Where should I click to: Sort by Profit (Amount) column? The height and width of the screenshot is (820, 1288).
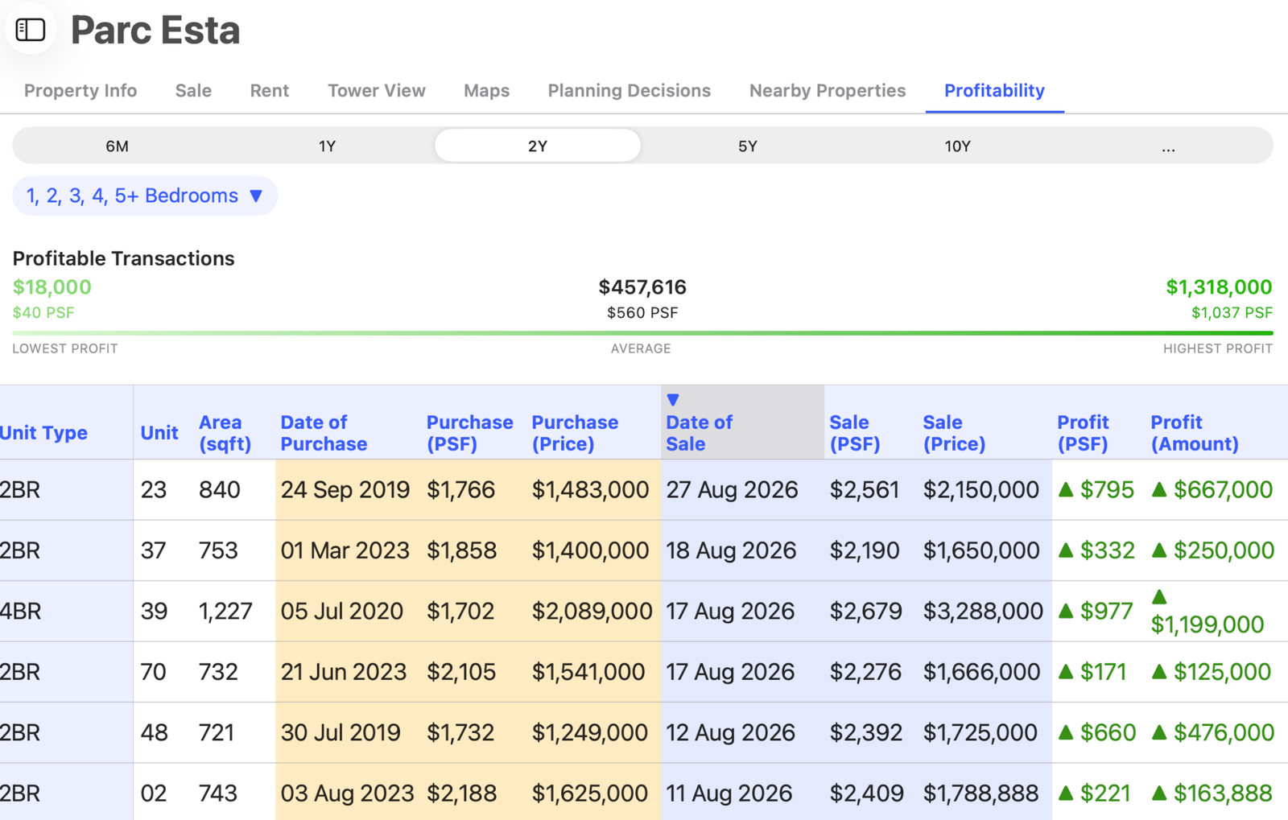click(1194, 433)
